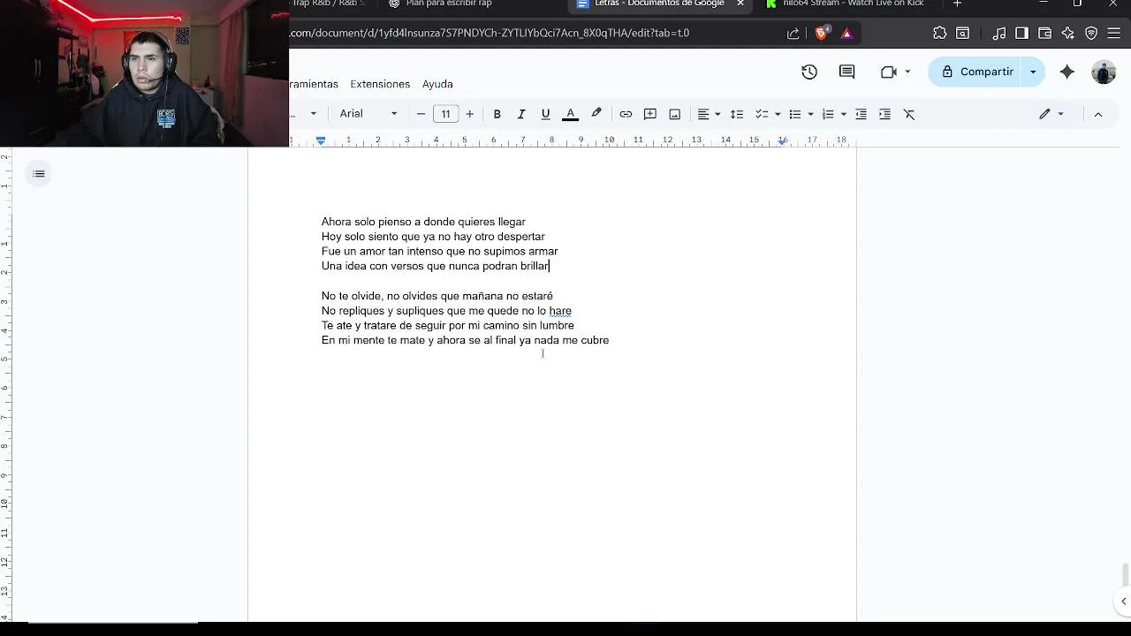Viewport: 1131px width, 636px height.
Task: Open the Google account avatar
Action: click(1104, 72)
